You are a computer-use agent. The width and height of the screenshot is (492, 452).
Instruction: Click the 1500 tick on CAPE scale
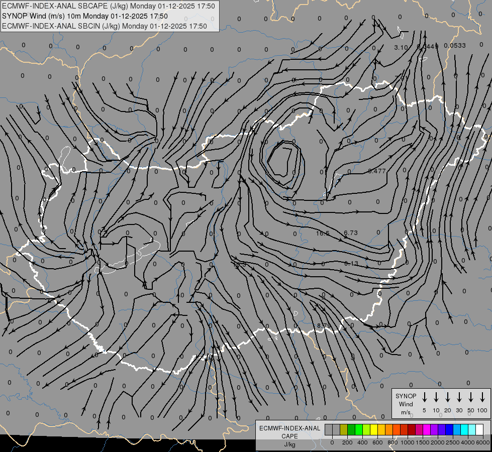(x=423, y=442)
